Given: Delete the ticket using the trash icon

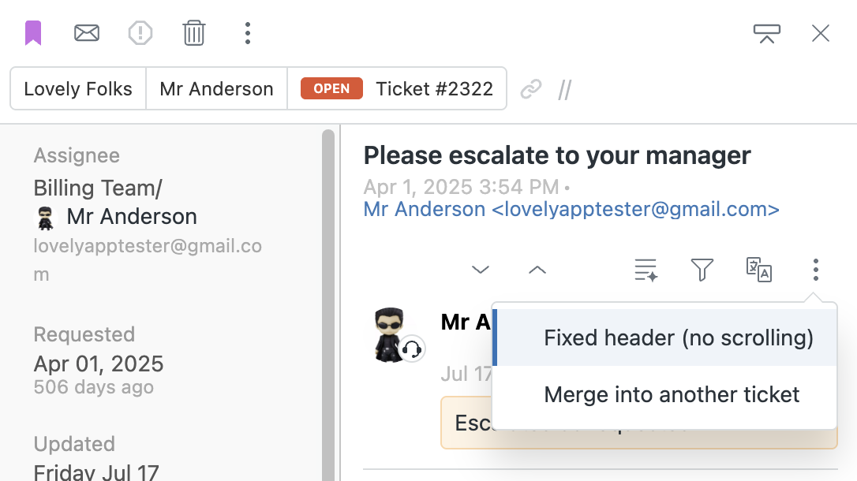Looking at the screenshot, I should click(194, 33).
